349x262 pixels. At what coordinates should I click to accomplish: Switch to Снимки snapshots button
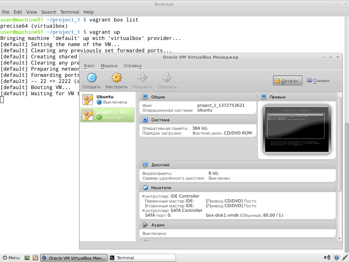tap(318, 81)
